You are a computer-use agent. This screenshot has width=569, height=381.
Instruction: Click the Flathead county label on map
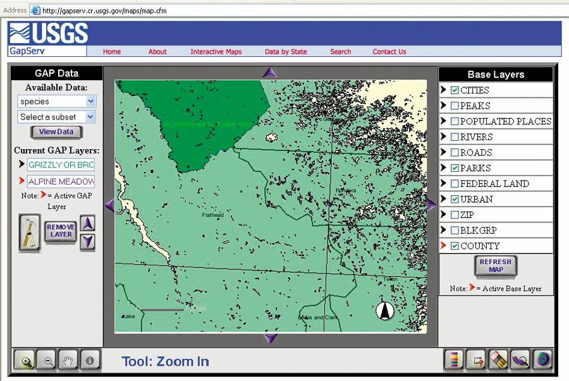coord(212,215)
